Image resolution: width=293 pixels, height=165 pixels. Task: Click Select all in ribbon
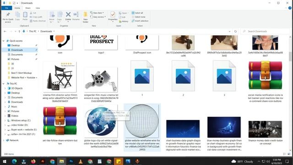tap(137, 13)
